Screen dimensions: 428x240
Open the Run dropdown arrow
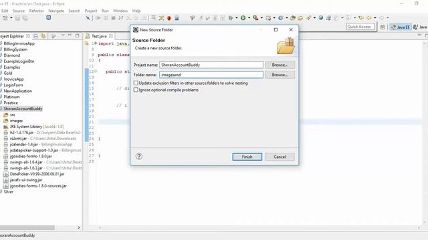click(249, 18)
